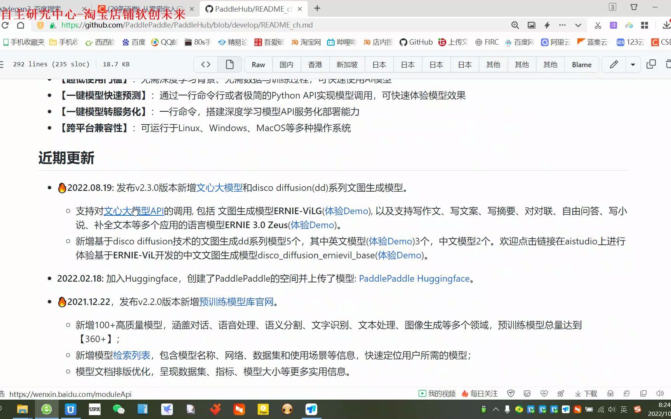Reload the page with the refresh icon
Viewport: 671px width, 419px height.
pos(5,25)
